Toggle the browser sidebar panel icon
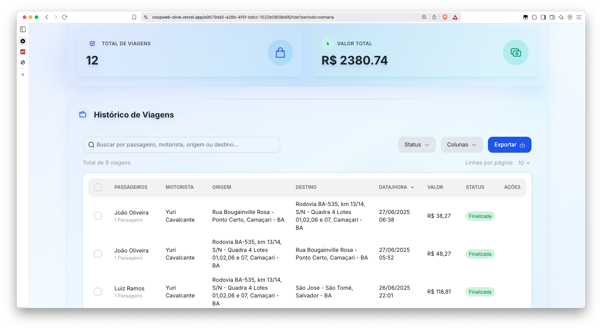Viewport: 602px width, 330px height. pos(543,17)
